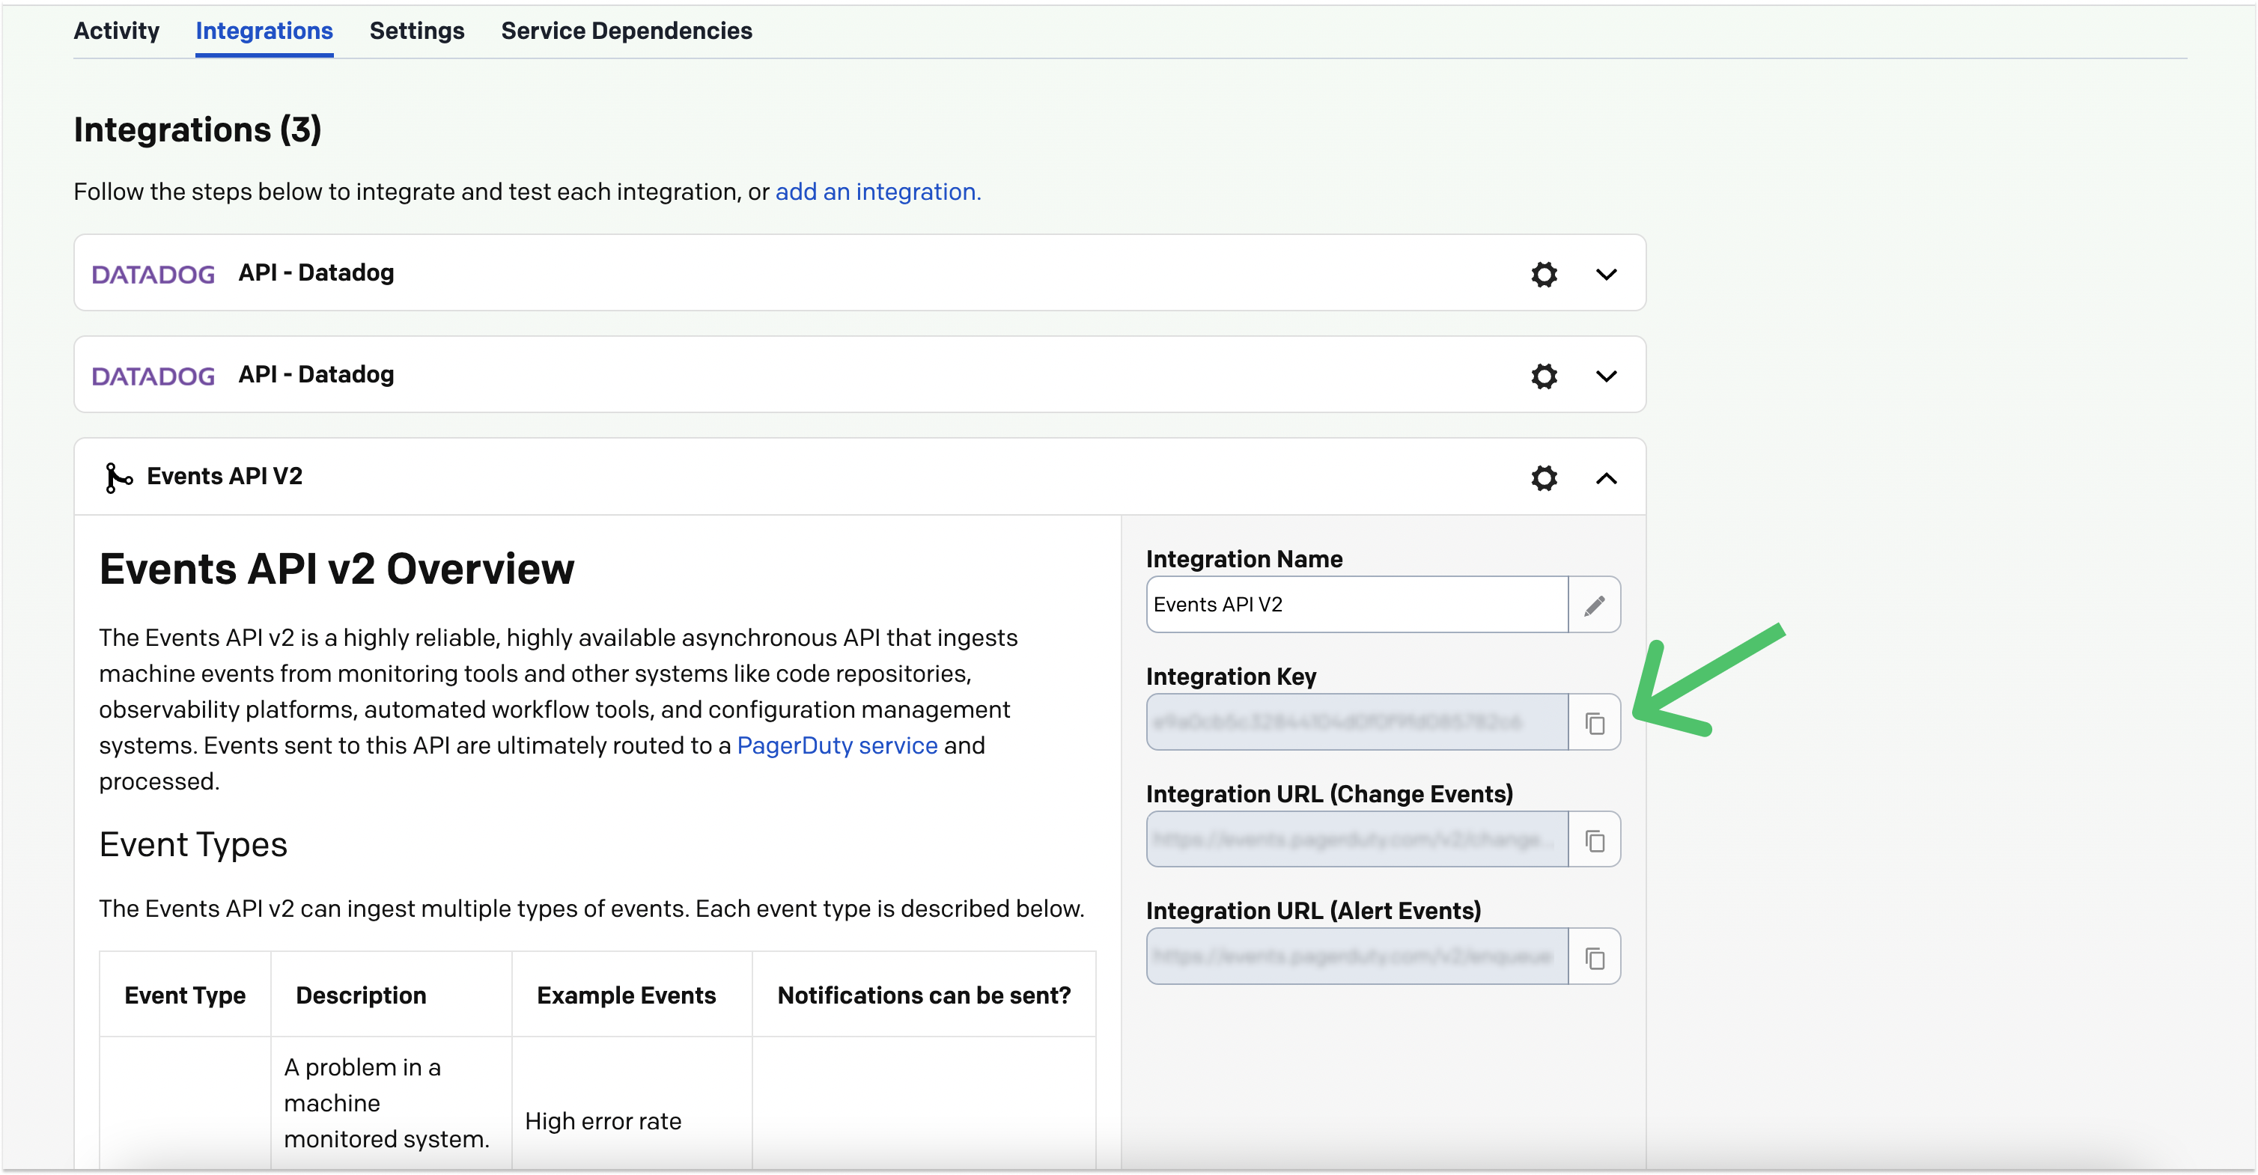
Task: Open gear settings for Events API V2
Action: pos(1544,477)
